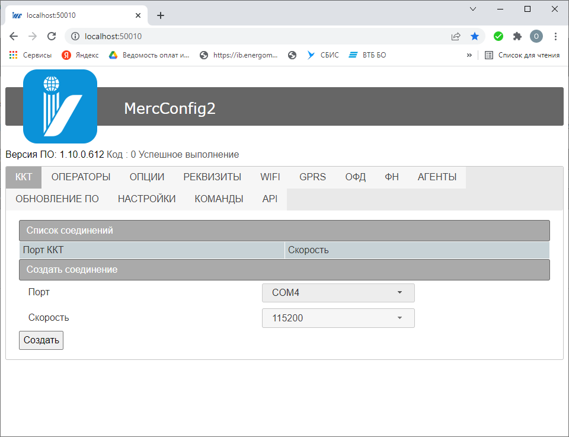This screenshot has width=569, height=437.
Task: Open the unnamed globe bookmark
Action: (x=292, y=55)
